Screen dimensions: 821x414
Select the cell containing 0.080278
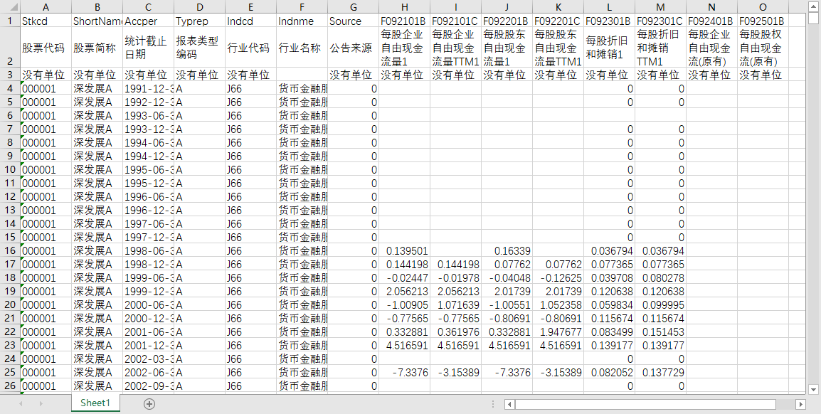click(661, 278)
